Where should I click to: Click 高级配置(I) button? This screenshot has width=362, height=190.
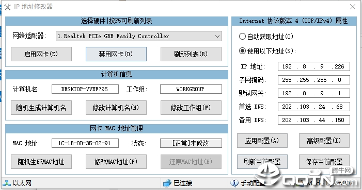tap(324, 141)
